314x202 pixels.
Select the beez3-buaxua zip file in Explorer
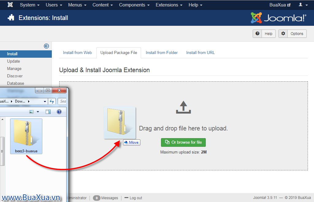(x=26, y=136)
